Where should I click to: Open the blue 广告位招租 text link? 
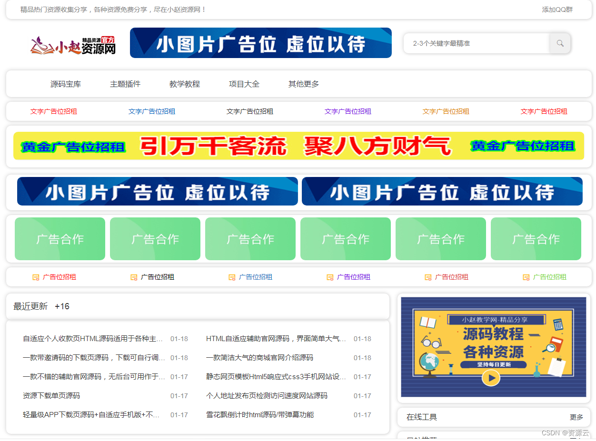click(256, 277)
